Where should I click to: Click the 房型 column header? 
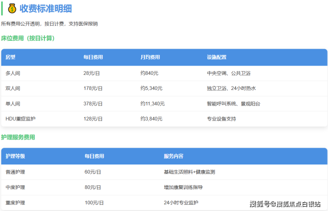point(10,57)
